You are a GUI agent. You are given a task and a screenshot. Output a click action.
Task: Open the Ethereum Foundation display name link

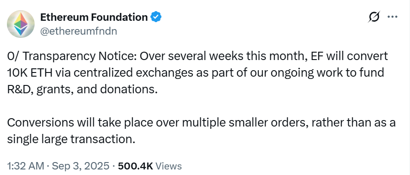(x=94, y=17)
